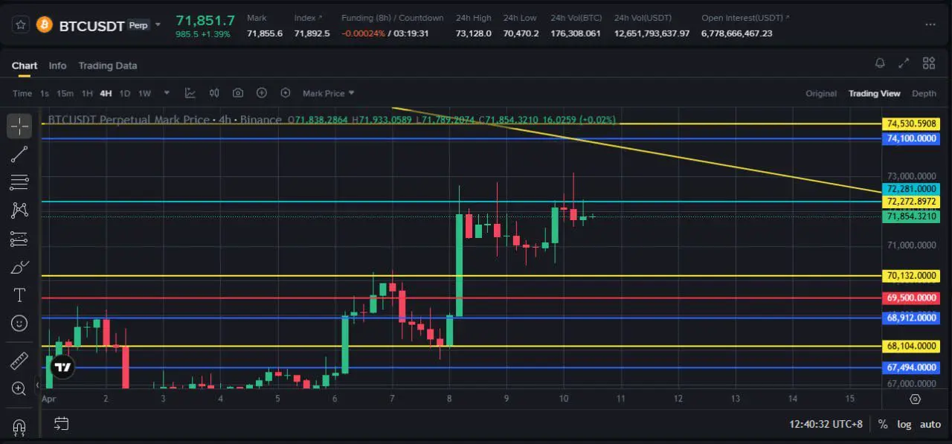Open the Chart tab
The width and height of the screenshot is (952, 444).
click(25, 65)
